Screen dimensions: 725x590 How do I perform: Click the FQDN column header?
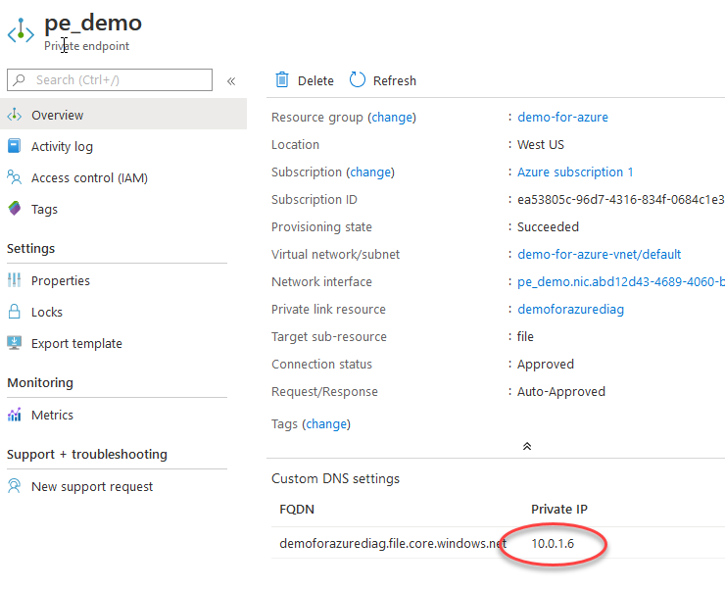point(297,509)
